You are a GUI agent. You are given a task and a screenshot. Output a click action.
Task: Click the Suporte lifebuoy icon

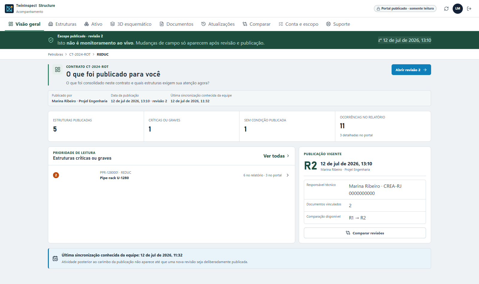328,24
